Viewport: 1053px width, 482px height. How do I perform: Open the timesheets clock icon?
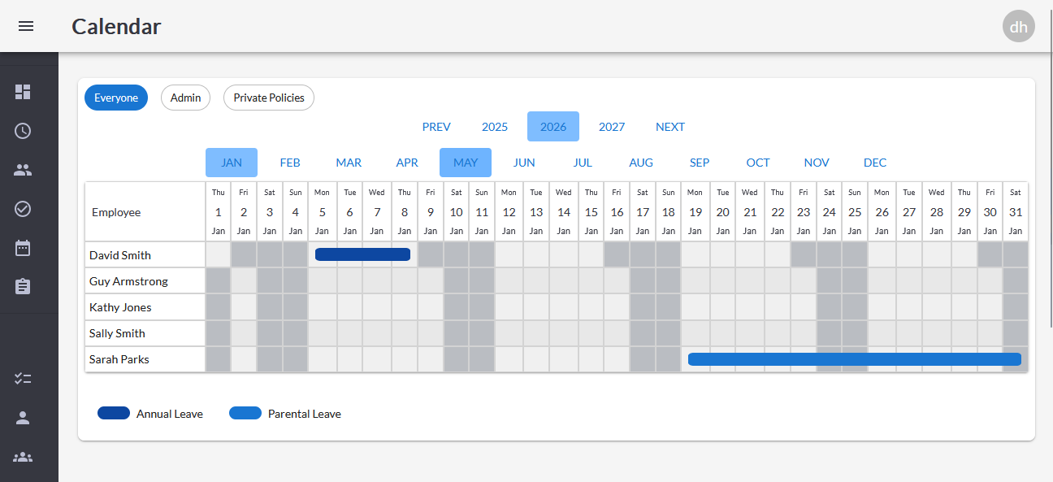point(23,130)
